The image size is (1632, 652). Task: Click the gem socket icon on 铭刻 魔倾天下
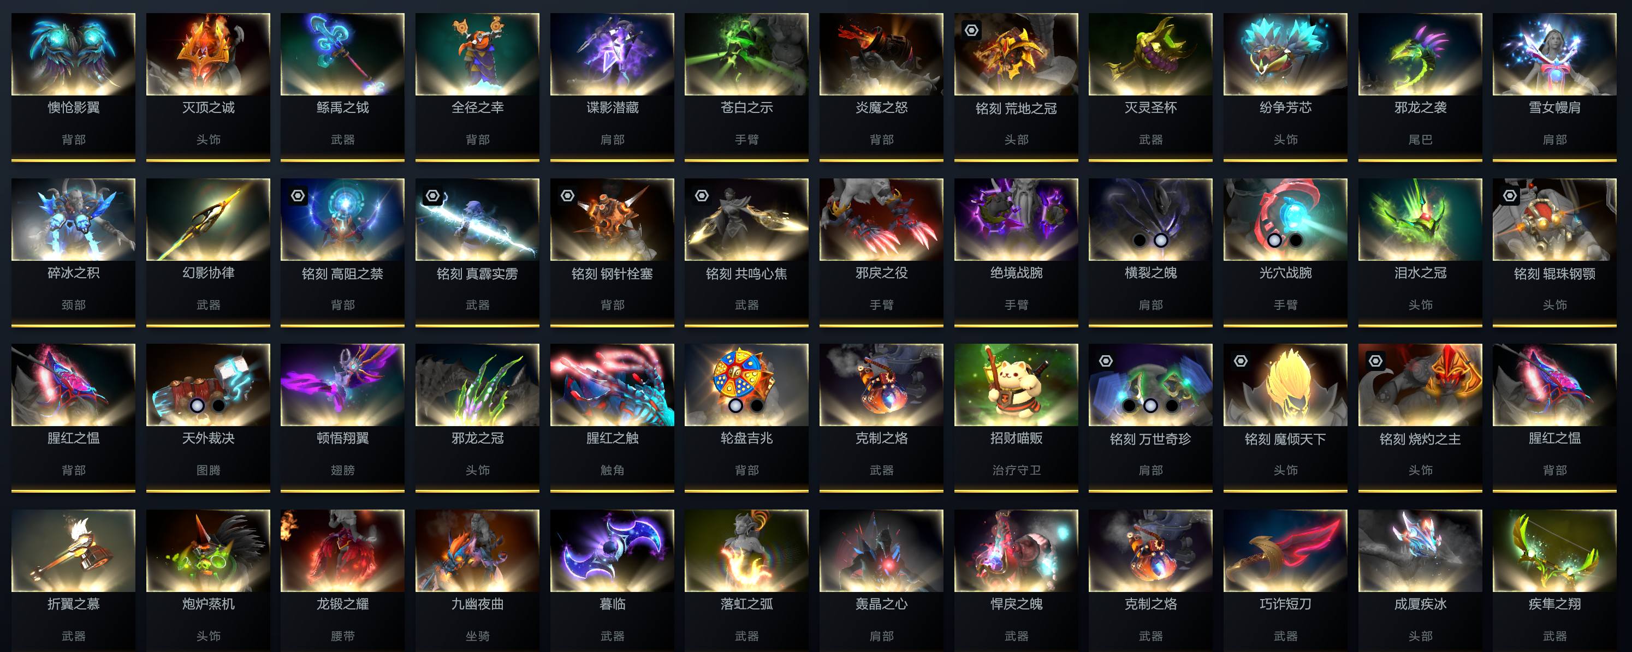point(1241,361)
